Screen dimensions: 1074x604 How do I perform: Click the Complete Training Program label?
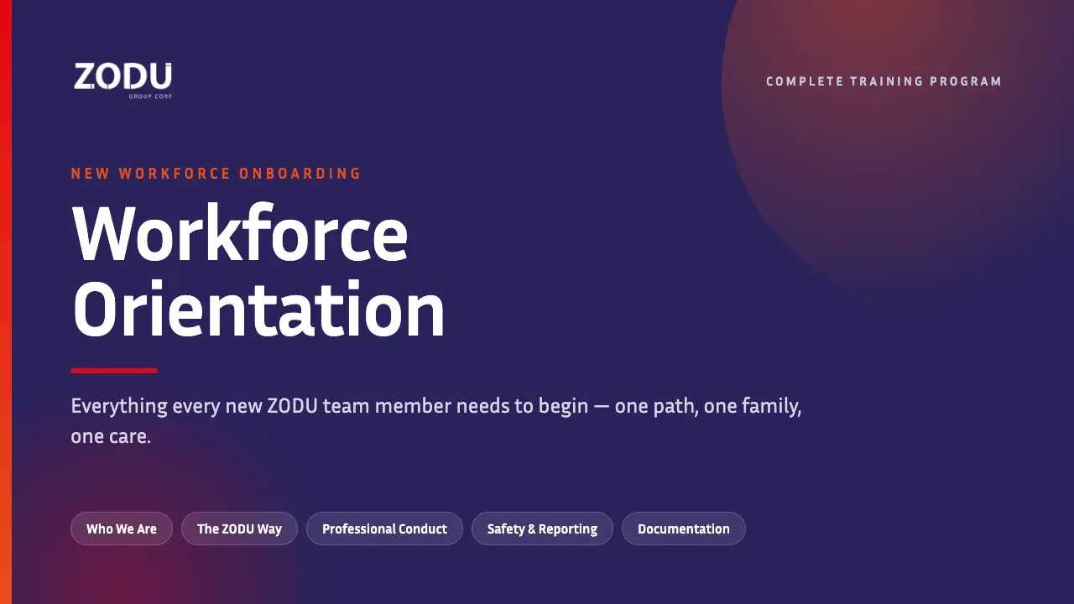tap(884, 81)
